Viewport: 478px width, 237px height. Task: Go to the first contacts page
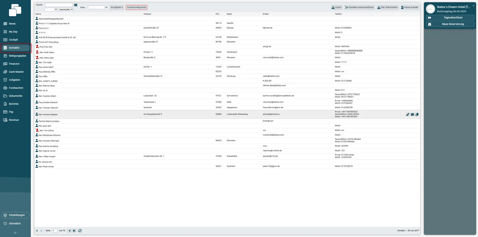pyautogui.click(x=37, y=231)
